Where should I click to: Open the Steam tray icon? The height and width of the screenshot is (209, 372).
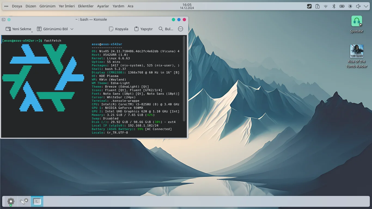click(309, 6)
